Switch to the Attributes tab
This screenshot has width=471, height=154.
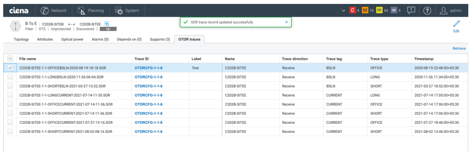click(x=45, y=39)
